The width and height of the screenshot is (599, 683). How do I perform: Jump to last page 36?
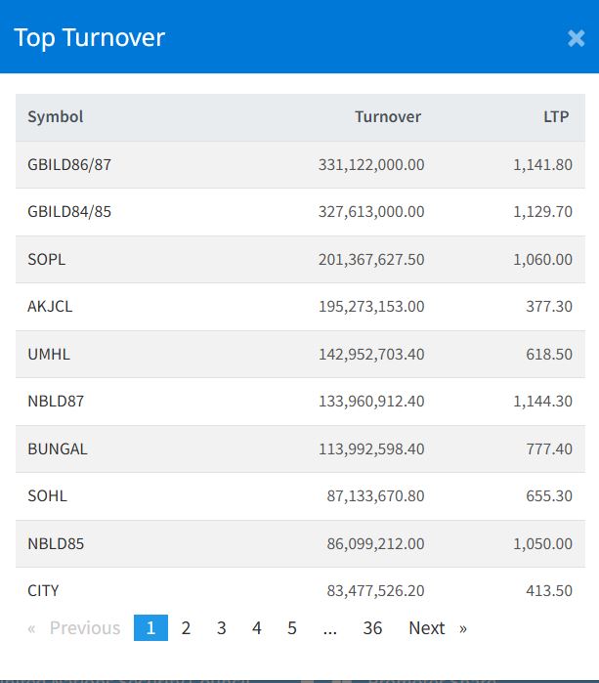tap(372, 627)
